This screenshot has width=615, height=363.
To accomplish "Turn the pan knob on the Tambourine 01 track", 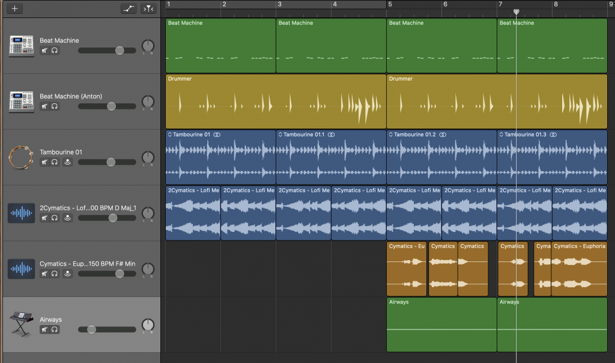I will (x=148, y=157).
